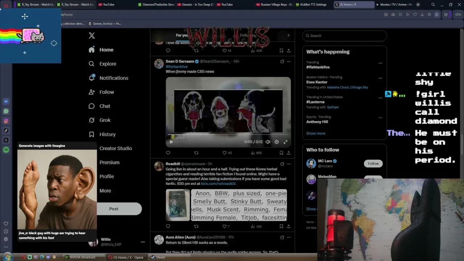The image size is (464, 261).
Task: Expand the More menu in X sidebar
Action: [x=105, y=191]
